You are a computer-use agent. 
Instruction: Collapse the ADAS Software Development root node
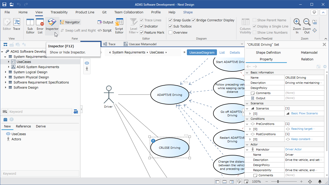pyautogui.click(x=2, y=52)
